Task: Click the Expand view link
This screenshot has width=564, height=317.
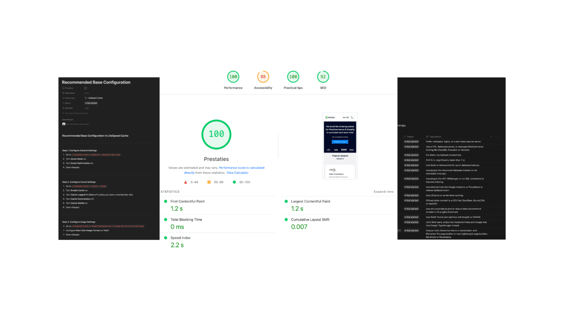Action: [384, 191]
